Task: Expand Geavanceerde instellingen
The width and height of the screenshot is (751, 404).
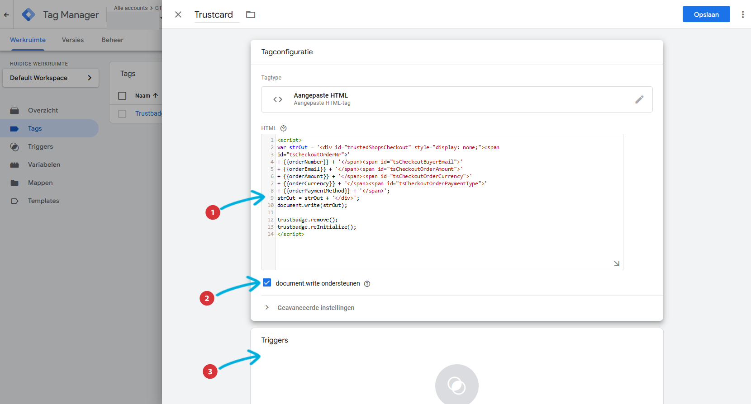Action: (316, 308)
